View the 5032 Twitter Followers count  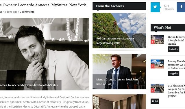(169, 7)
